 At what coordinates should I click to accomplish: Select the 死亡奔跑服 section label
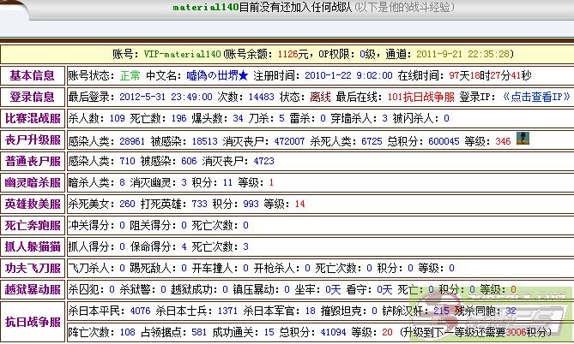point(32,226)
